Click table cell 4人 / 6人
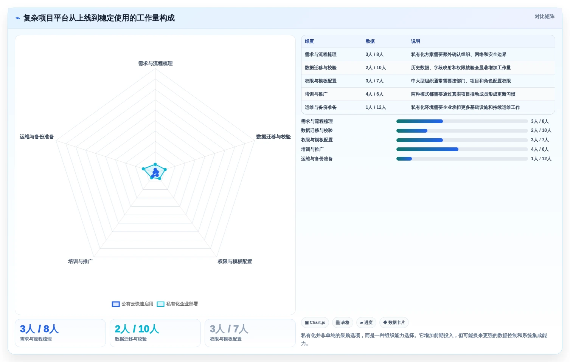 (374, 94)
